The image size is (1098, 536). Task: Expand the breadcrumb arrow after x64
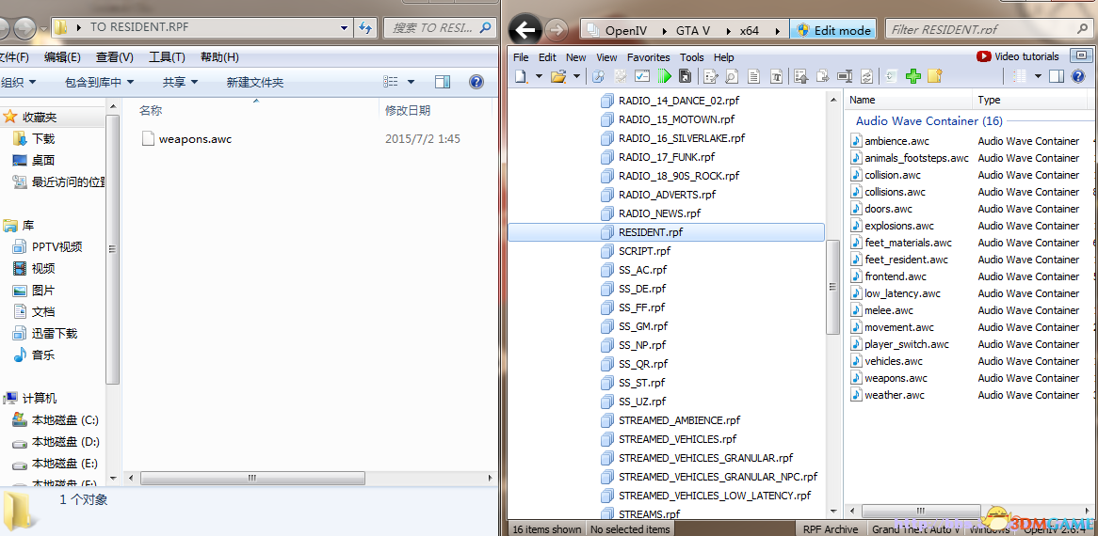[777, 31]
